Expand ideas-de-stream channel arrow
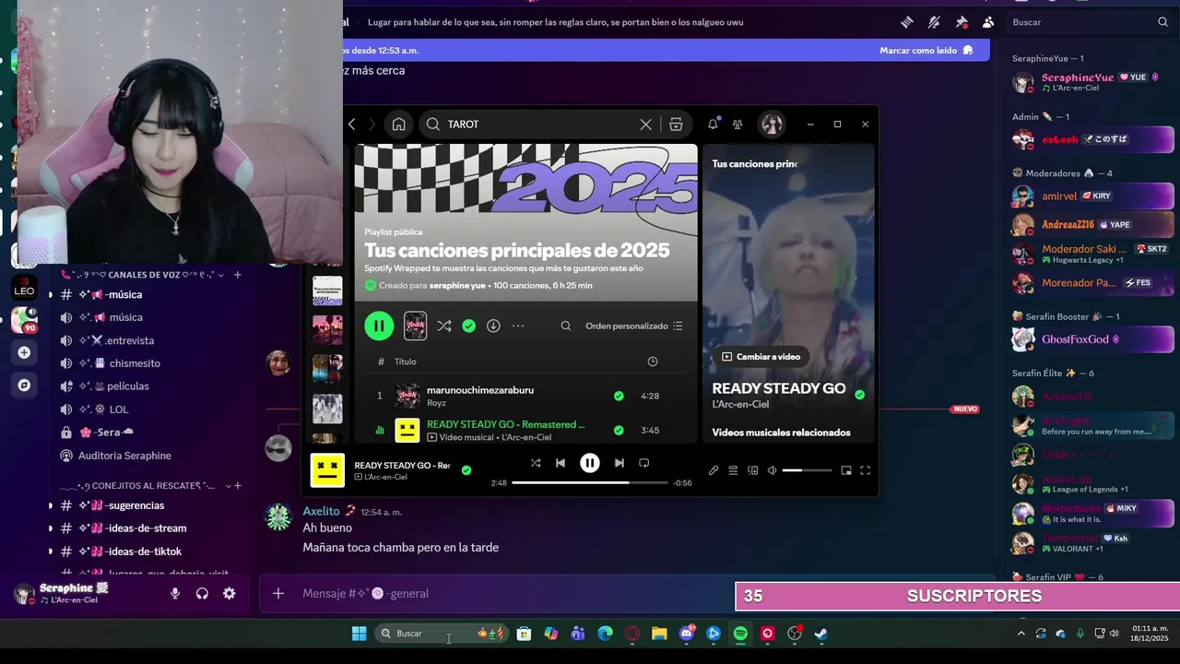This screenshot has height=664, width=1180. (x=51, y=528)
